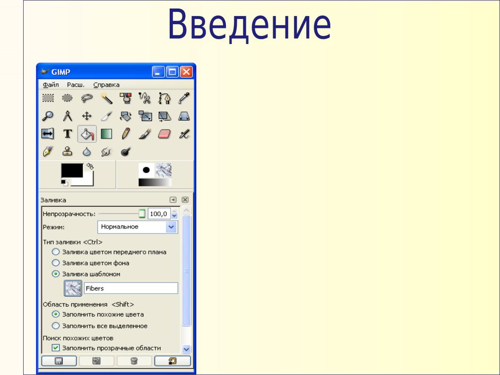Click the delete saved options trash button

click(x=134, y=361)
